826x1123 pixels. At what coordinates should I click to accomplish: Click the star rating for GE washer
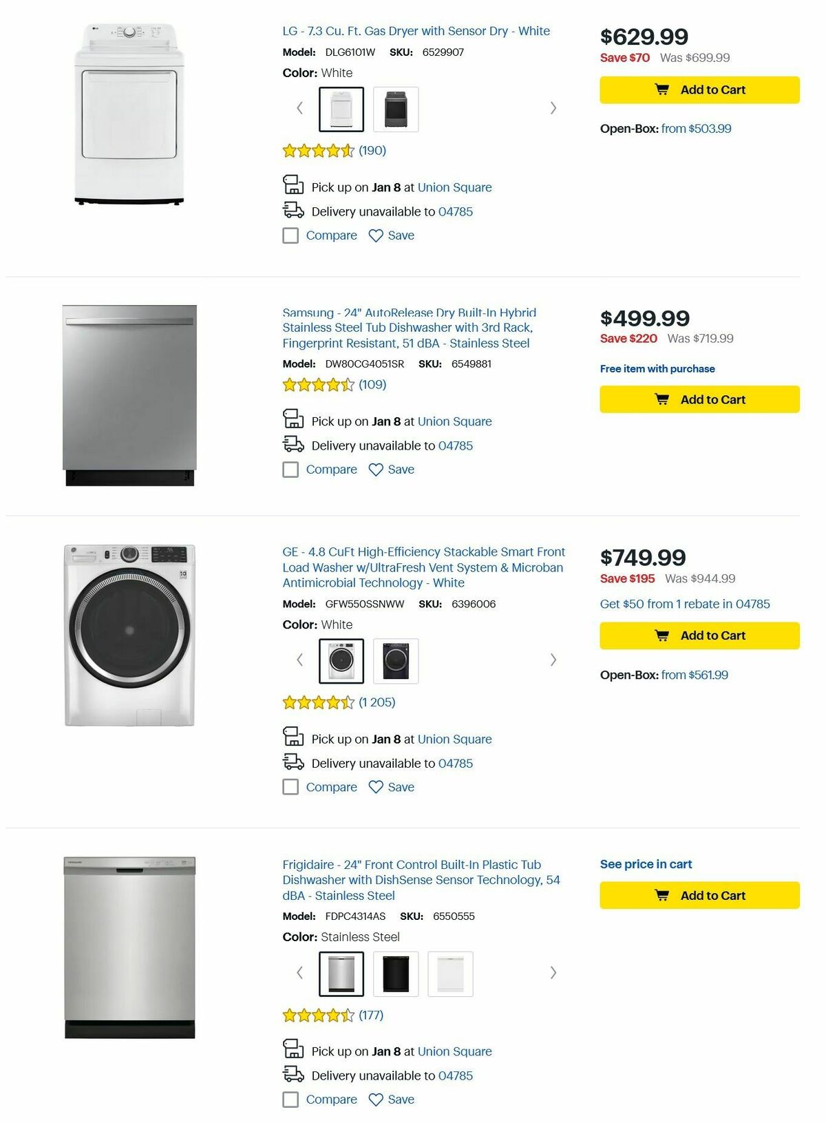coord(317,702)
